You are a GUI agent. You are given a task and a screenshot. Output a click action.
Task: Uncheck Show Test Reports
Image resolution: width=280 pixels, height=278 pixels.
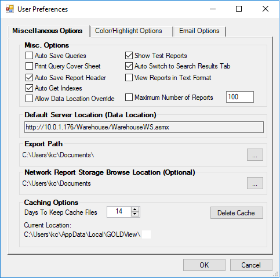coord(129,56)
